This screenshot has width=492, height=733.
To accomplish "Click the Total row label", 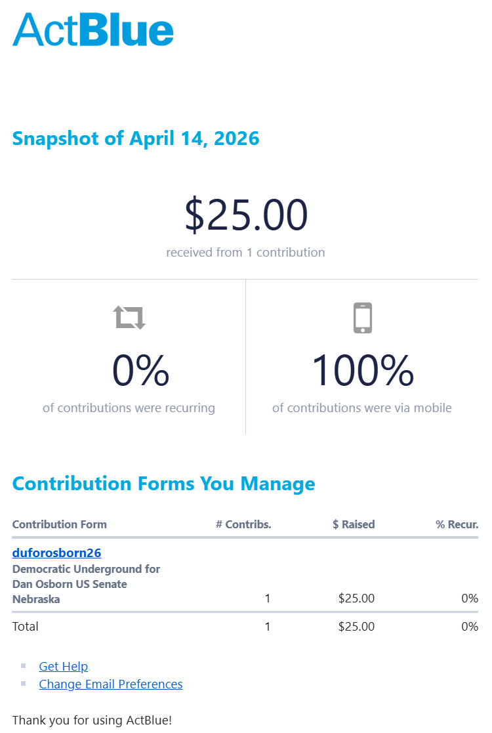I will [x=25, y=627].
